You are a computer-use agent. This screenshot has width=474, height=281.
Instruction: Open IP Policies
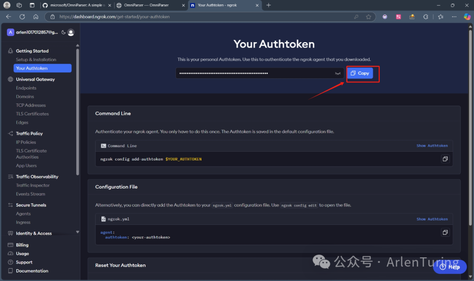[x=26, y=142]
